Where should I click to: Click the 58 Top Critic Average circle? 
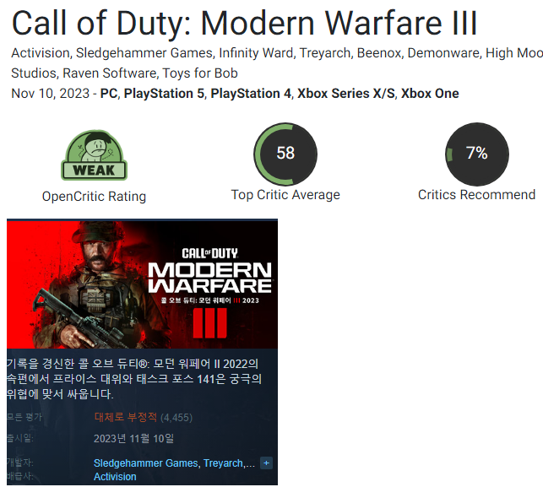(x=285, y=154)
